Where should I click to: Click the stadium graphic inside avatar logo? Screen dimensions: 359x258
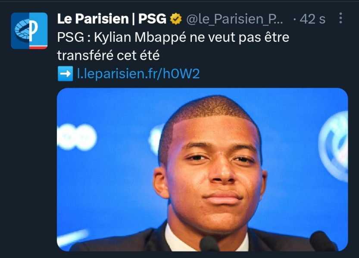pos(22,30)
